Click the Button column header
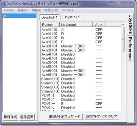Image resolution: width=137 pixels, height=126 pixels. tap(50, 24)
